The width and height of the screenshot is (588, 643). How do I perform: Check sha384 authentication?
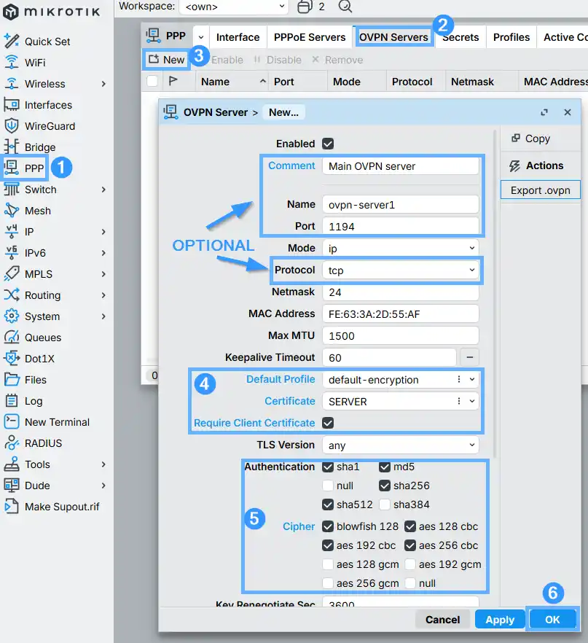[385, 504]
